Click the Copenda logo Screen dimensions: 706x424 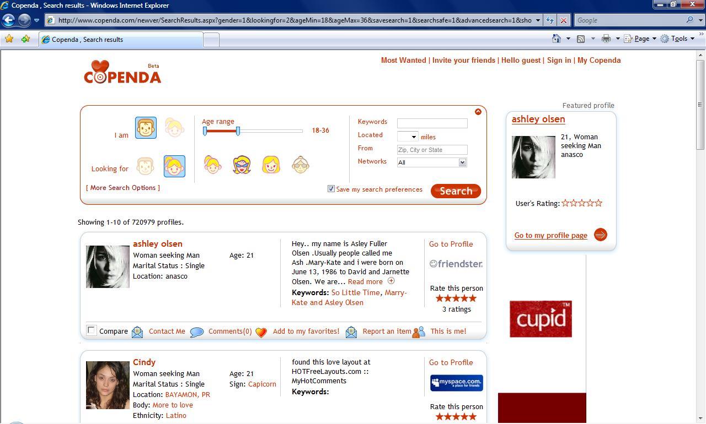[x=122, y=72]
